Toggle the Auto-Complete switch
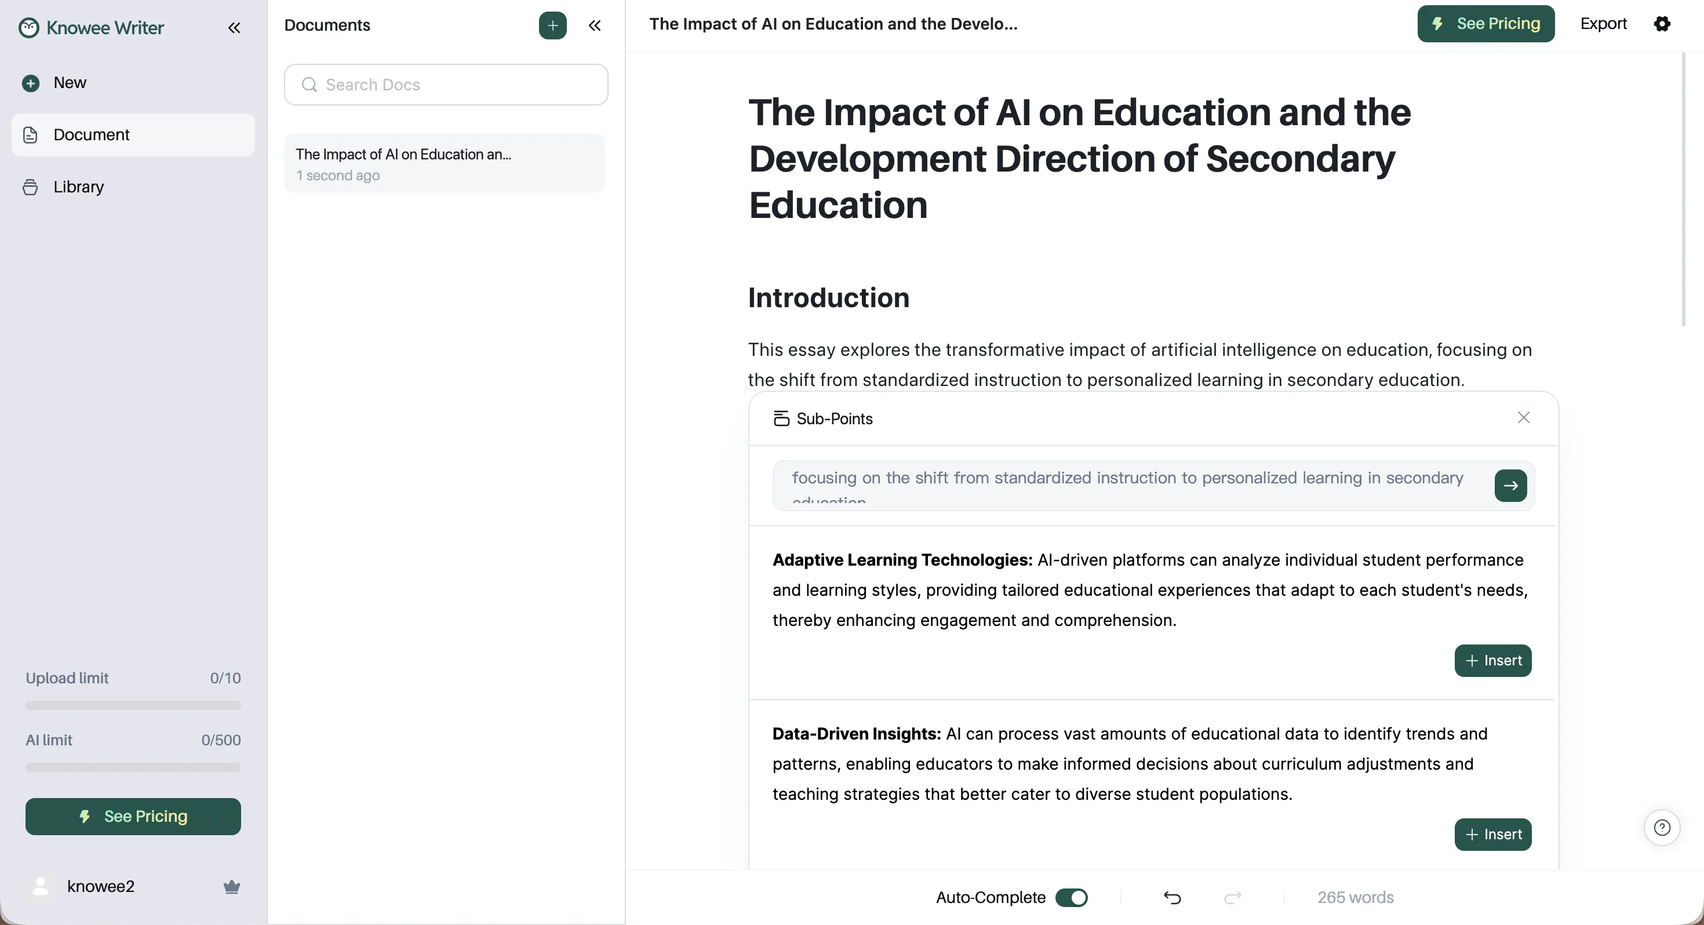The height and width of the screenshot is (925, 1704). (1071, 897)
